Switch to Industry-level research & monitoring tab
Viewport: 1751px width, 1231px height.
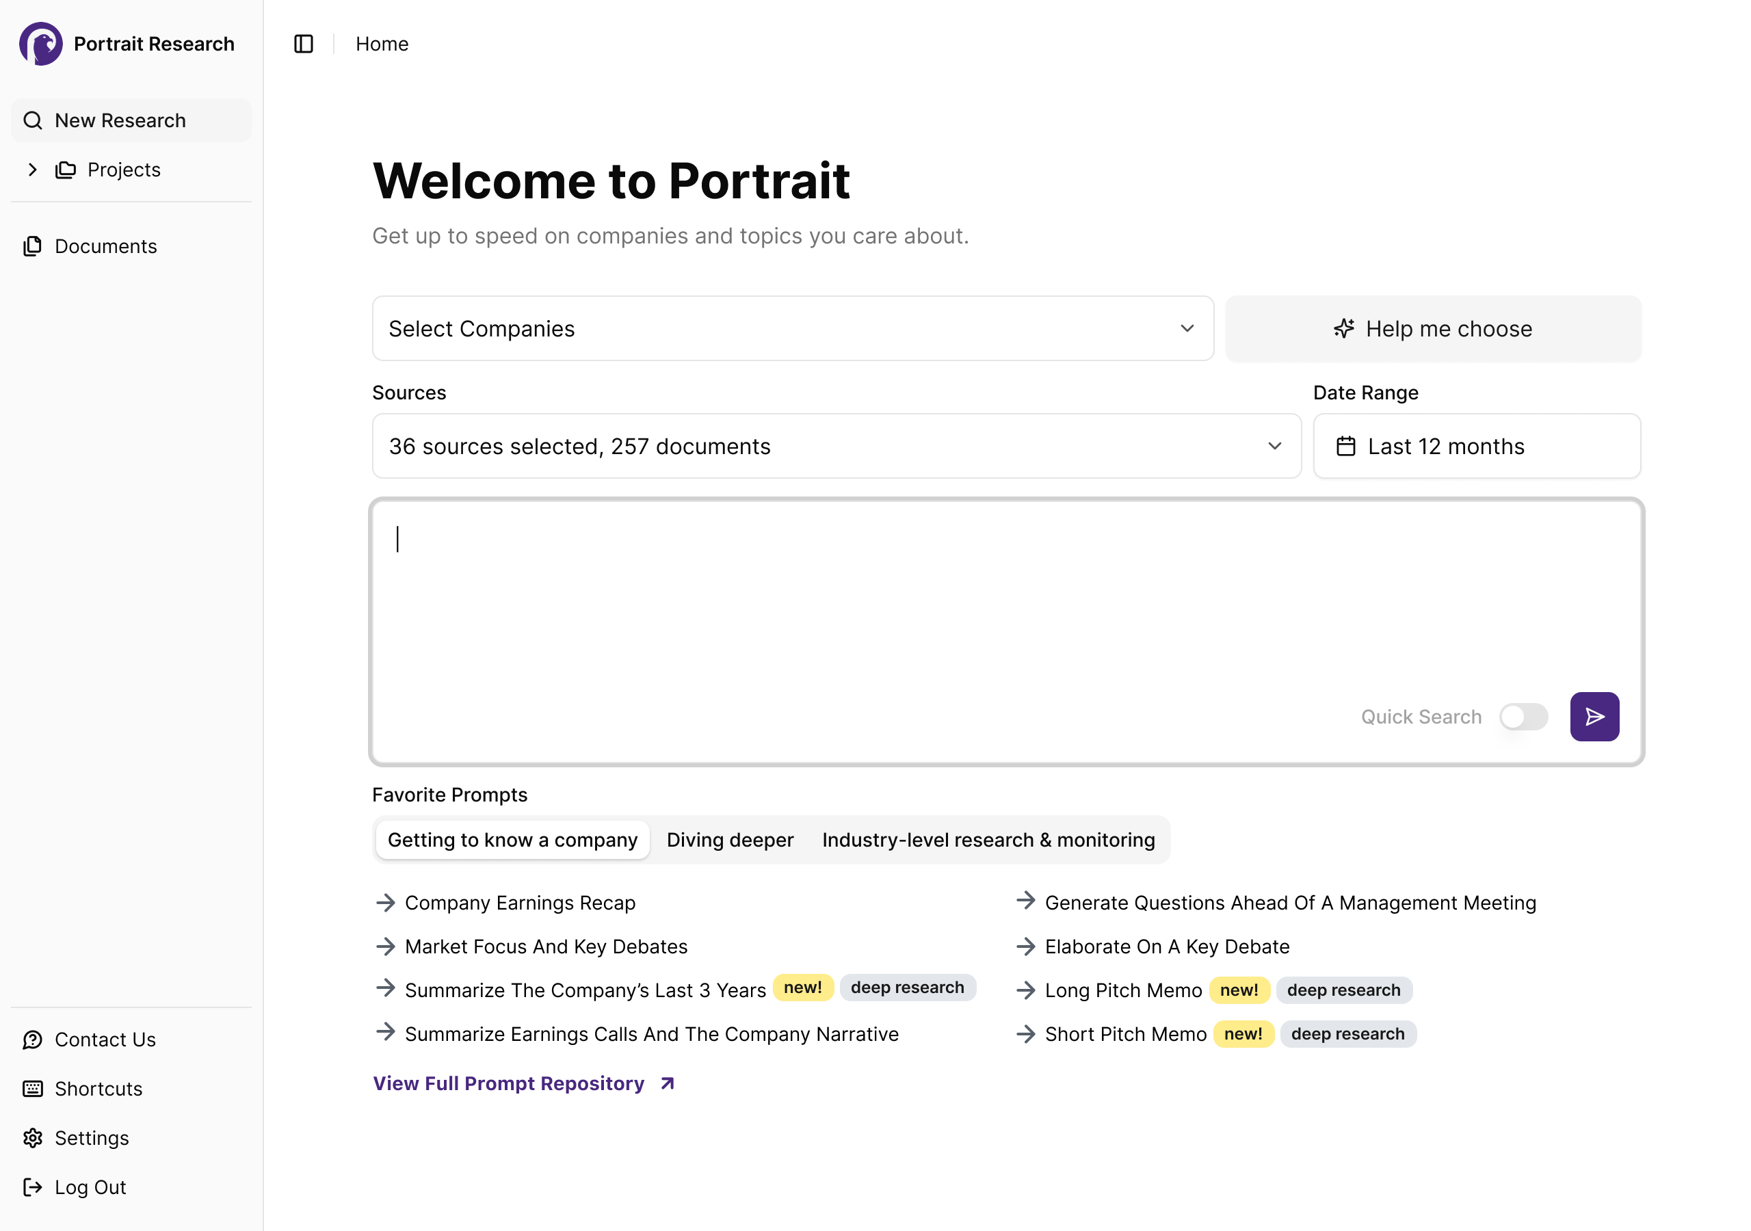[988, 840]
